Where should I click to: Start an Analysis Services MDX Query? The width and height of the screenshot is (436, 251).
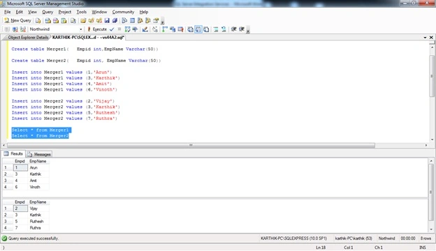48,20
